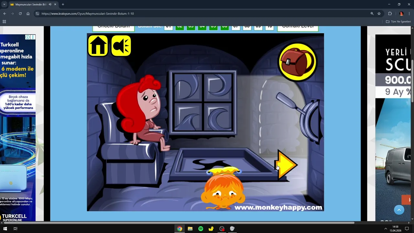Open the zoom magnifier in address bar
Screen dimensions: 414x233
point(372,14)
